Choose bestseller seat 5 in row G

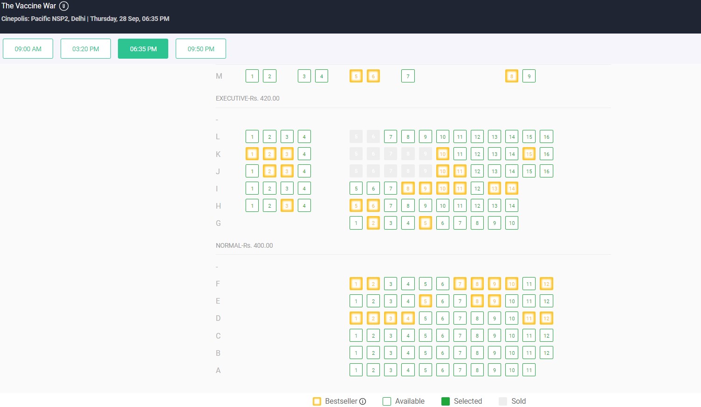[x=425, y=223]
